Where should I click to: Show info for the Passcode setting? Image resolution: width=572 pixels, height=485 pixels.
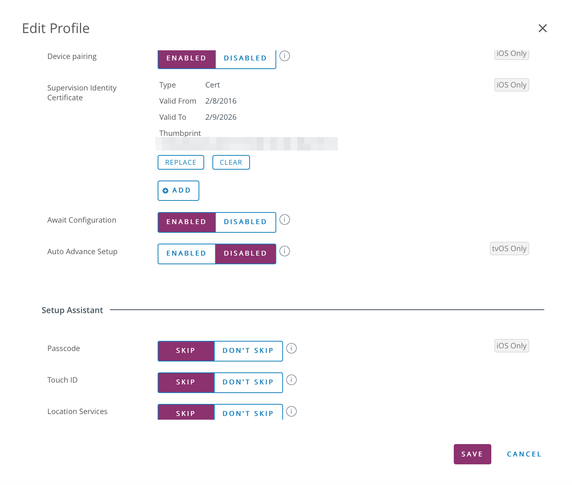291,348
